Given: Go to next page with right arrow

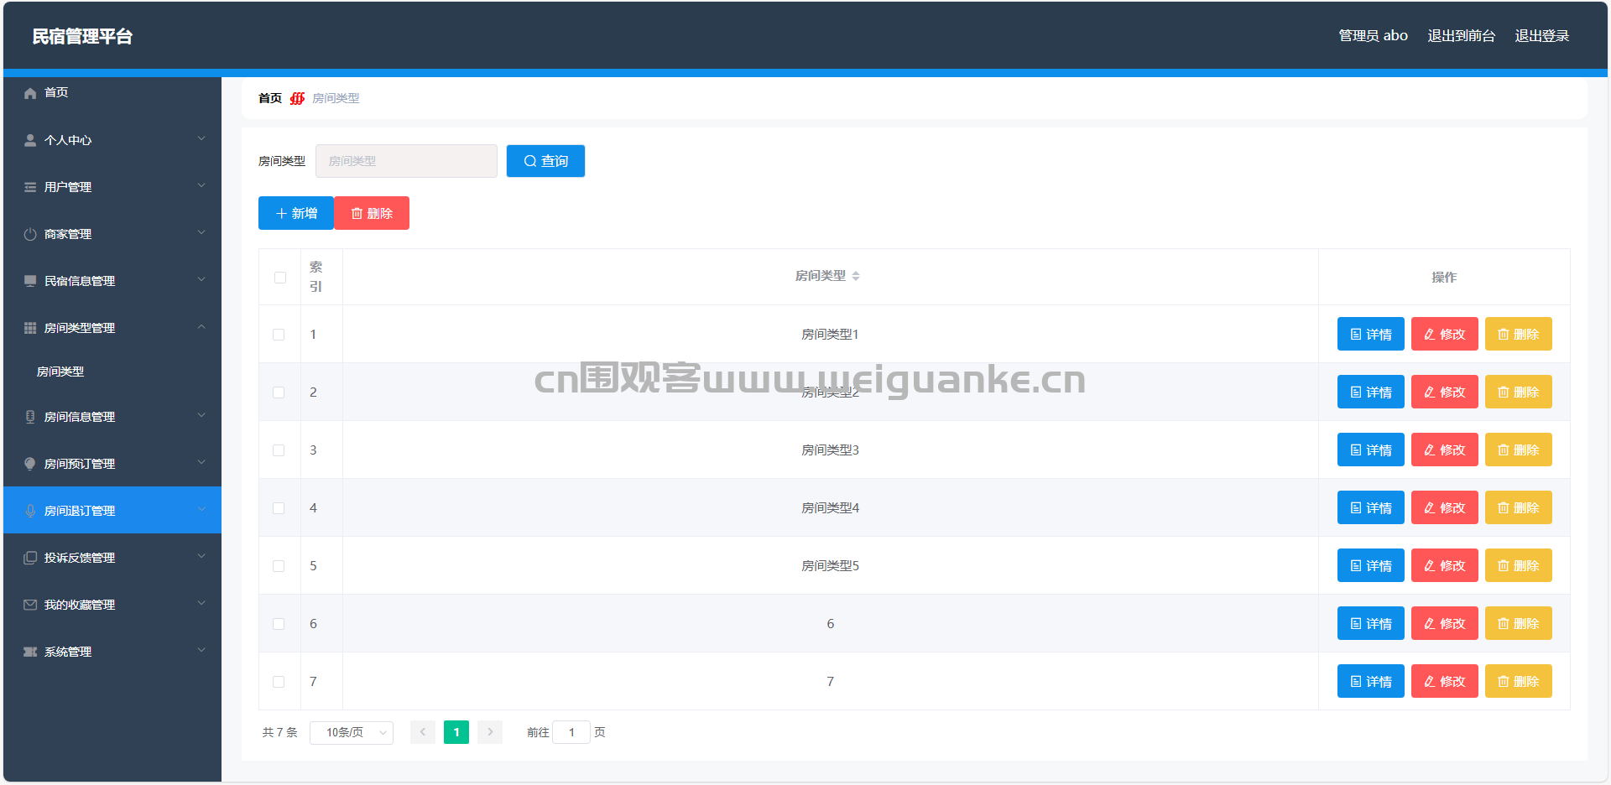Looking at the screenshot, I should point(490,732).
